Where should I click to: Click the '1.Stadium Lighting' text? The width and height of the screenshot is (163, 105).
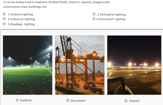click(x=21, y=14)
